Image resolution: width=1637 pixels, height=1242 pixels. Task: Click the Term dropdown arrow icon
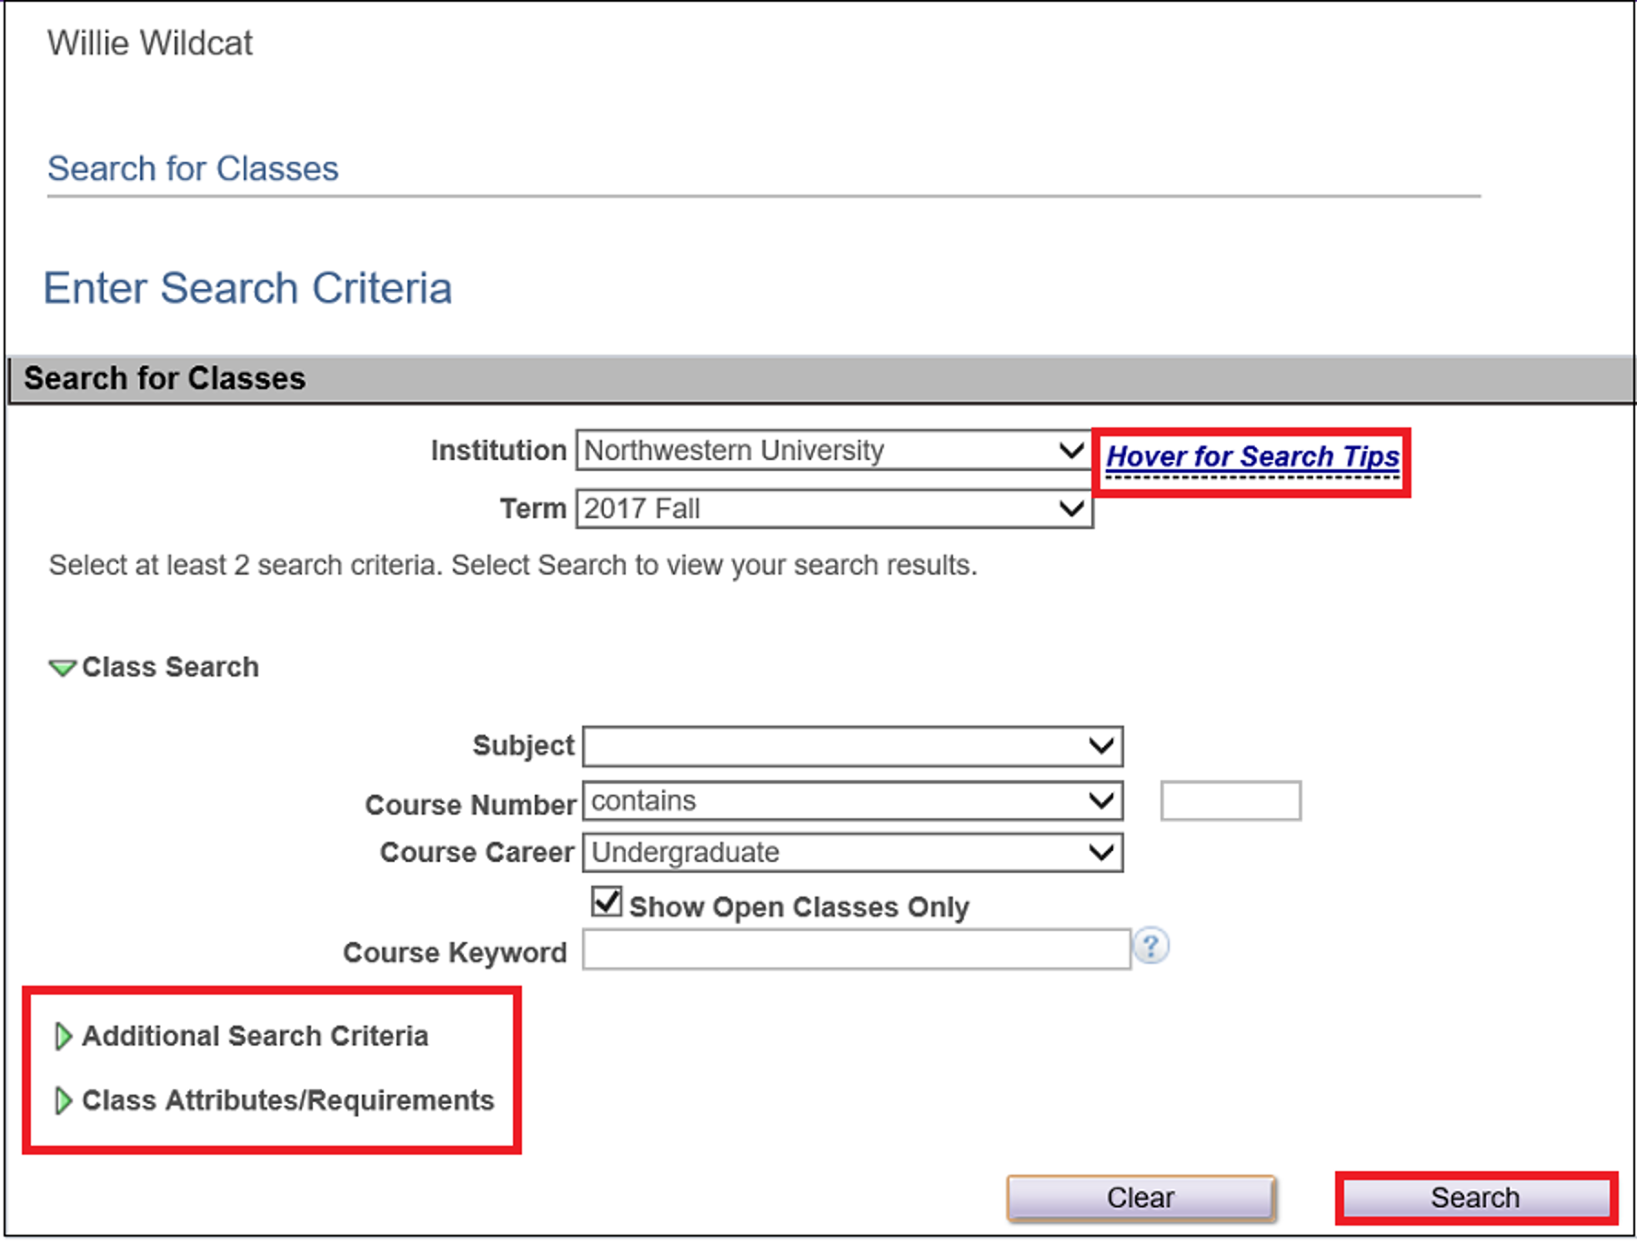(1071, 508)
